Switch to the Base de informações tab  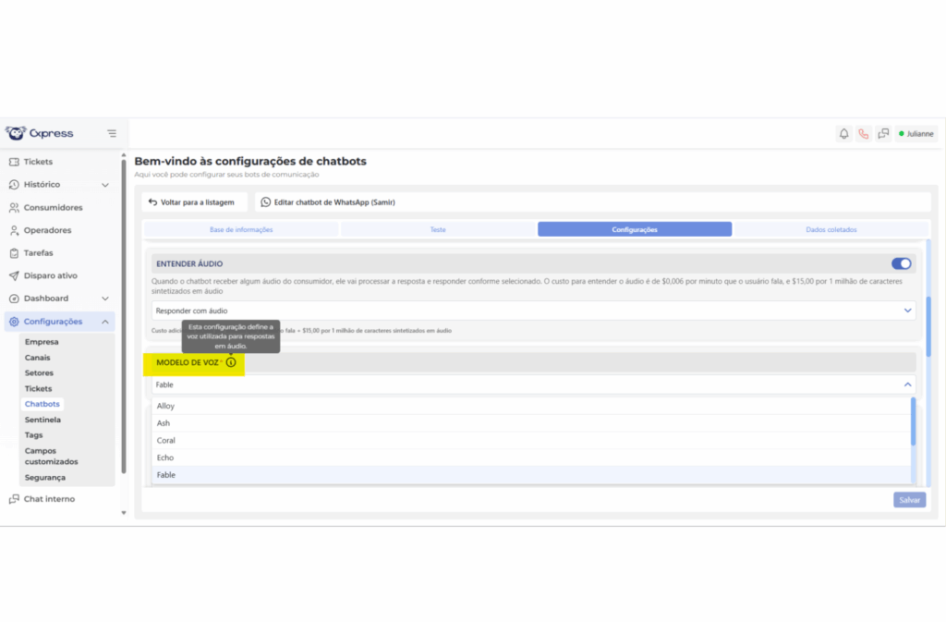point(241,229)
